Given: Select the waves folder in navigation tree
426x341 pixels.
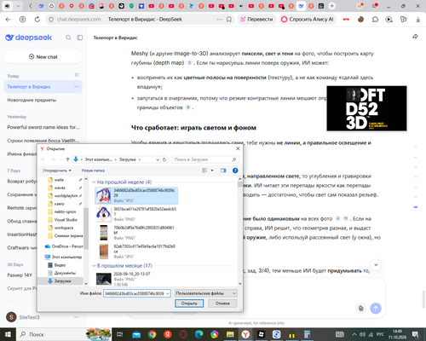Looking at the screenshot, I should 60,188.
